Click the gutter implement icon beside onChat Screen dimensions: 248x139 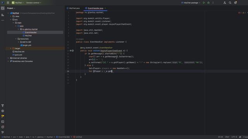pyautogui.click(x=71, y=51)
